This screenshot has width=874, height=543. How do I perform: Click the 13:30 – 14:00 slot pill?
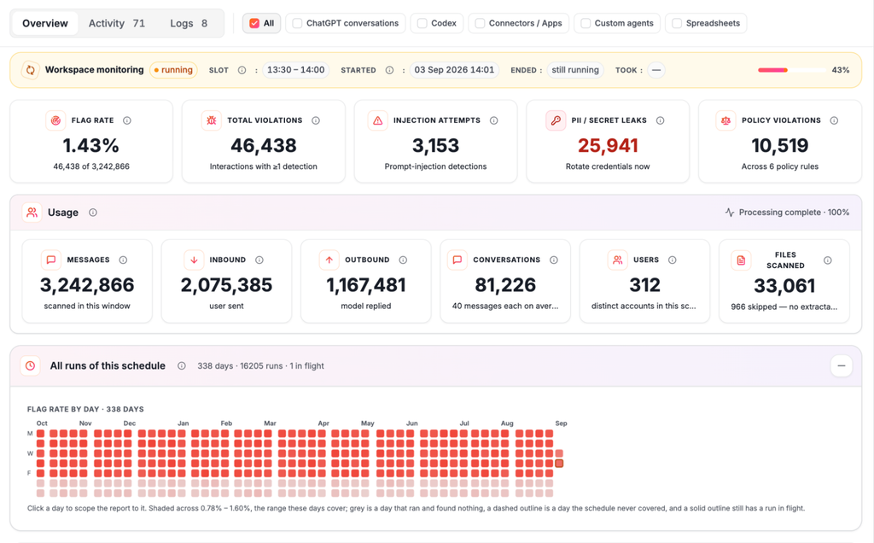(296, 70)
